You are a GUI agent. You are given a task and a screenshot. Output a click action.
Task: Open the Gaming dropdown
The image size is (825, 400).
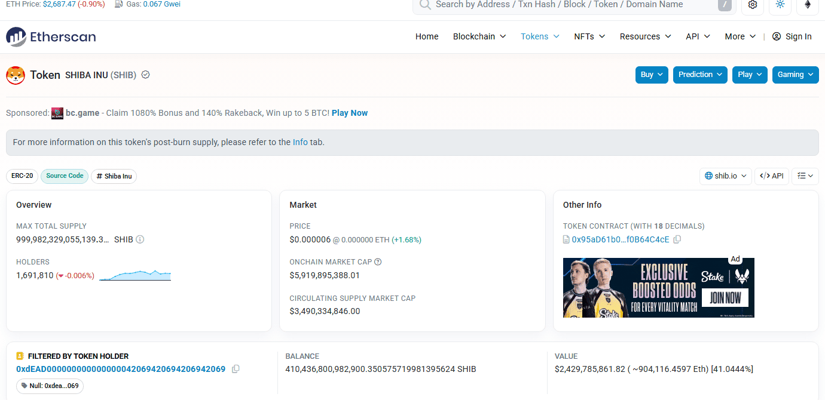[796, 75]
